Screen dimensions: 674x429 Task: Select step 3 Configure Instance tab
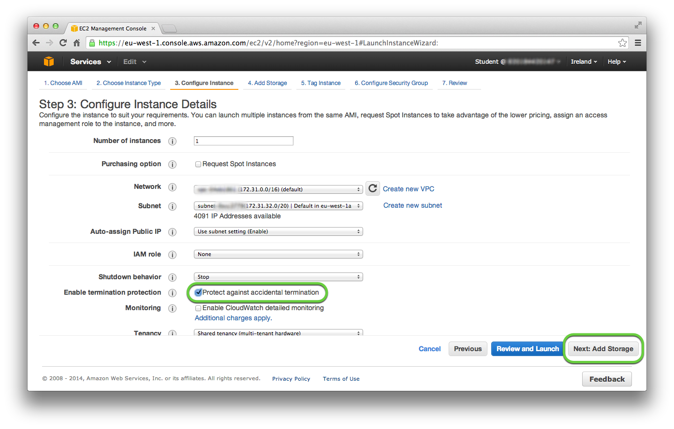click(x=204, y=83)
